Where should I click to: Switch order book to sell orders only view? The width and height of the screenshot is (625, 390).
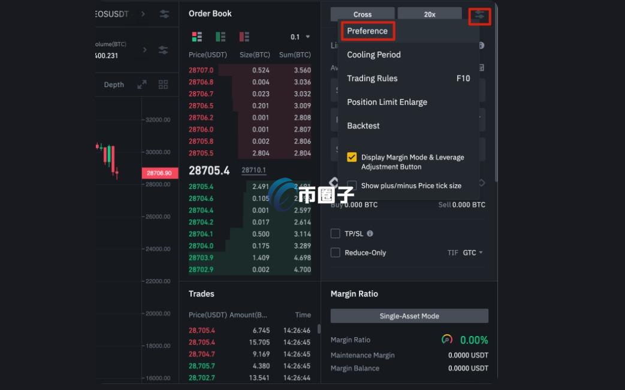pyautogui.click(x=242, y=36)
